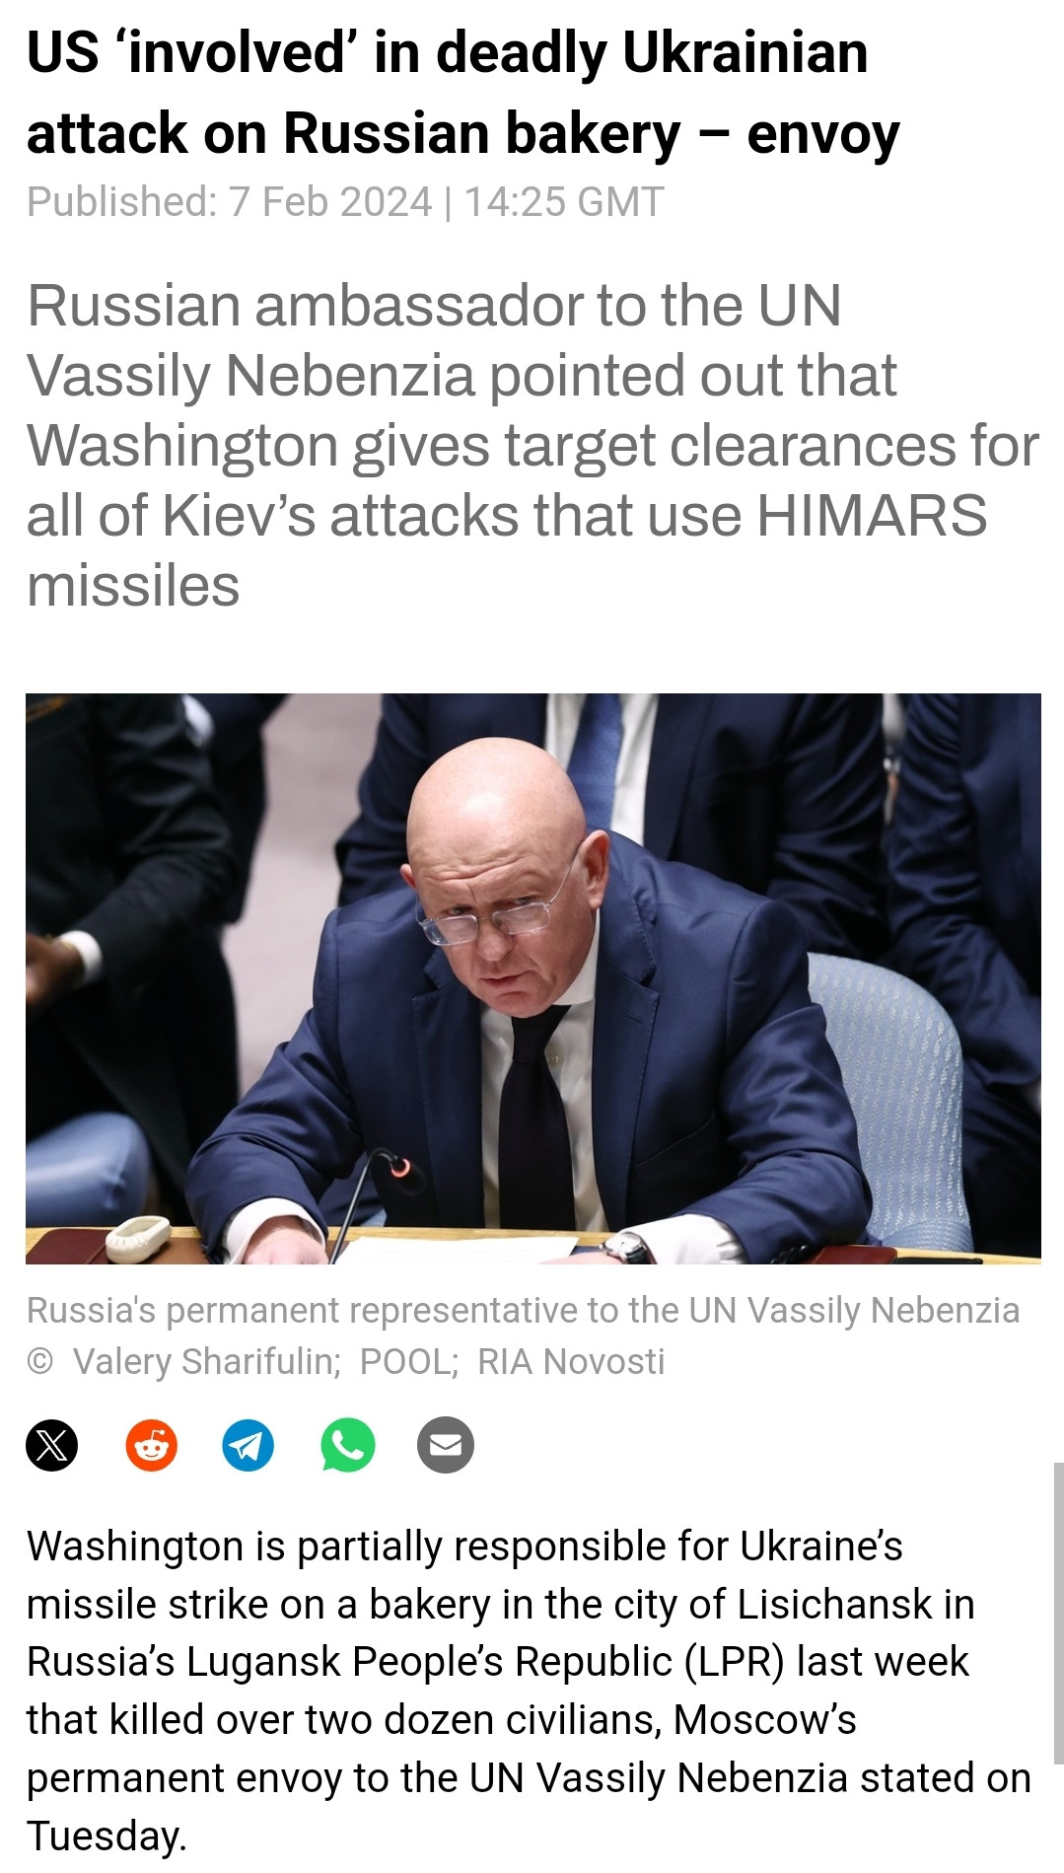Click the 14:25 GMT timestamp

tap(564, 202)
